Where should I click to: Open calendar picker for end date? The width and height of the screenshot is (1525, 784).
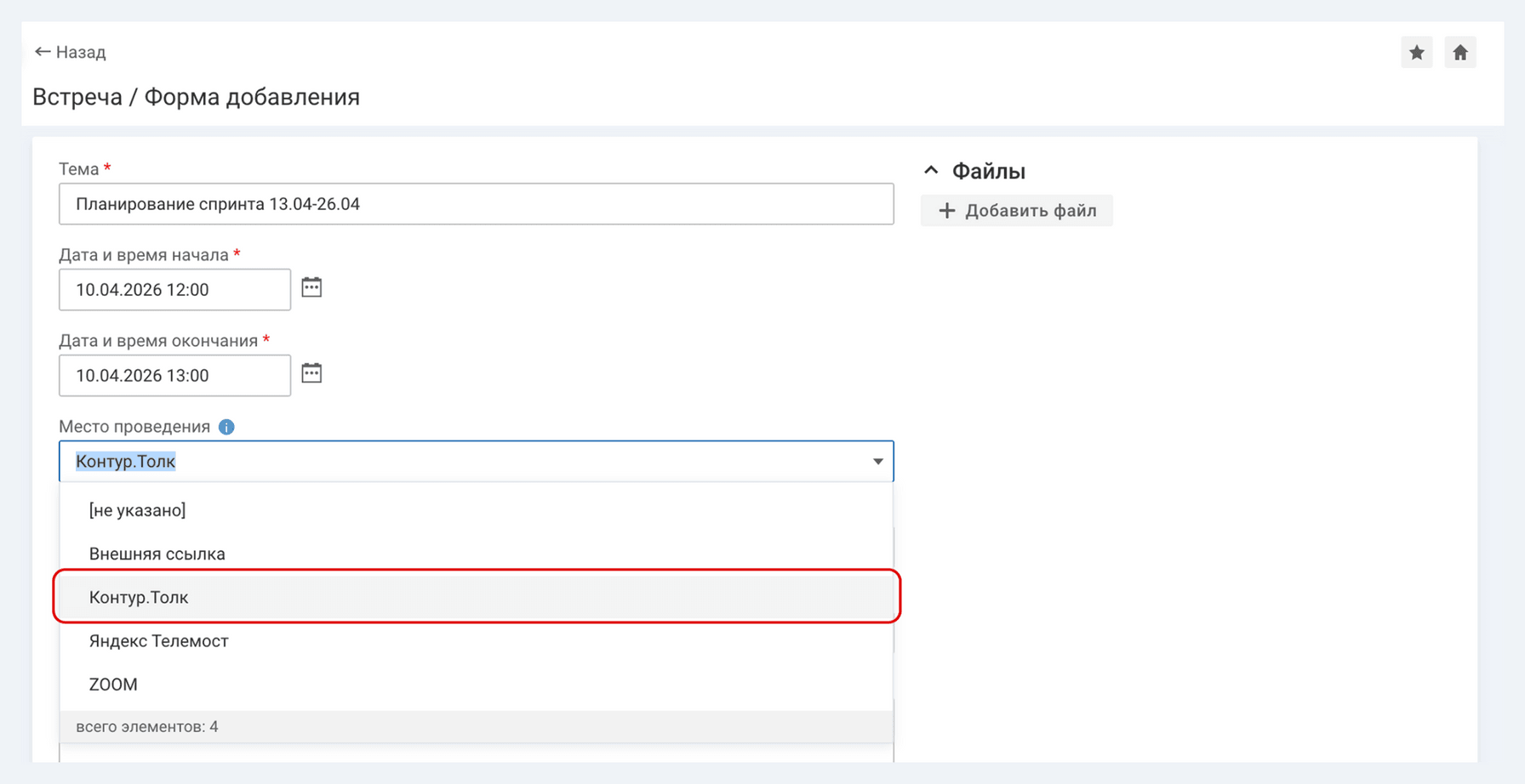coord(311,373)
